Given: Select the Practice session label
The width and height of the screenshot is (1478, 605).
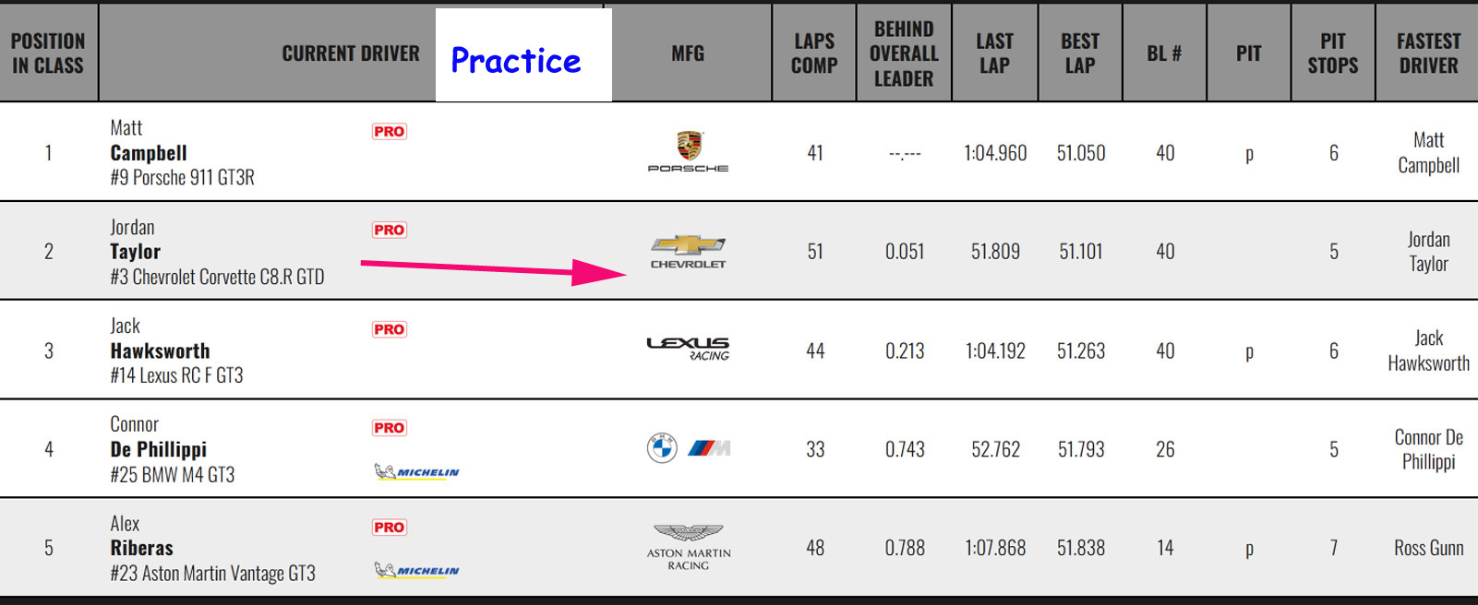Looking at the screenshot, I should click(516, 61).
